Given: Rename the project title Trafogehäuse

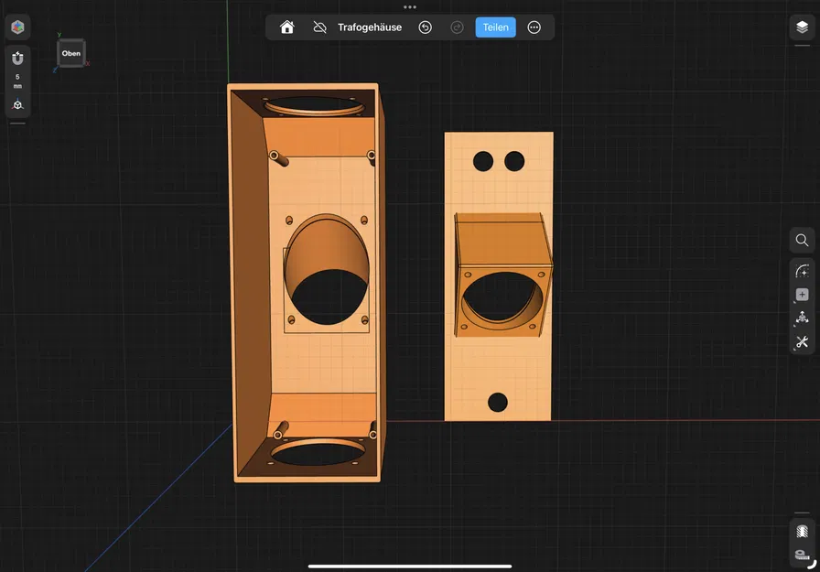Looking at the screenshot, I should 370,27.
